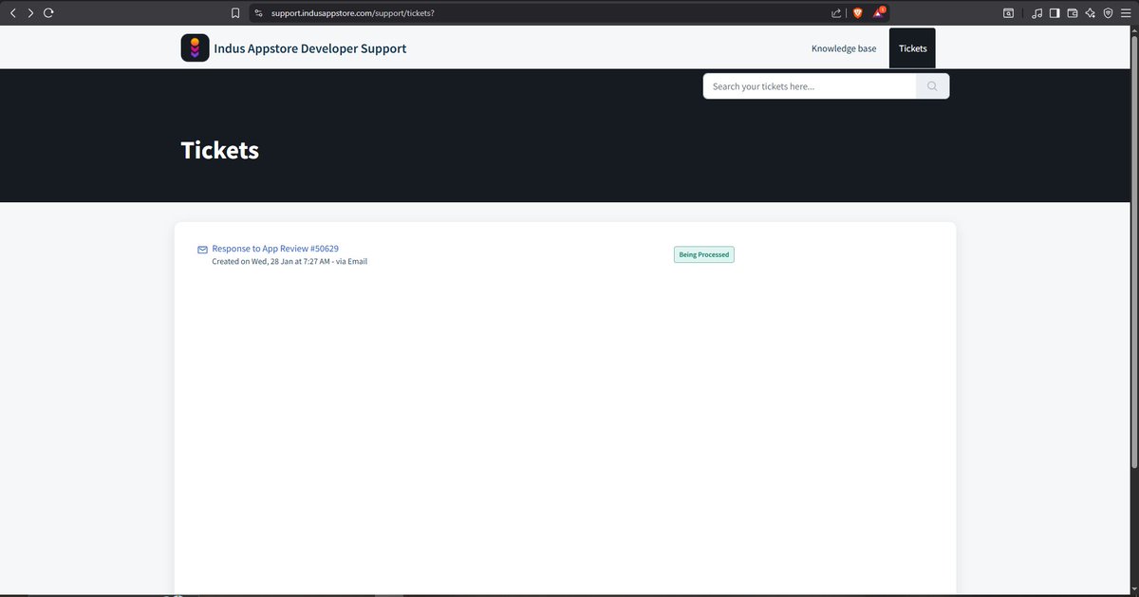Open the tab search icon
The image size is (1139, 597).
point(1008,13)
